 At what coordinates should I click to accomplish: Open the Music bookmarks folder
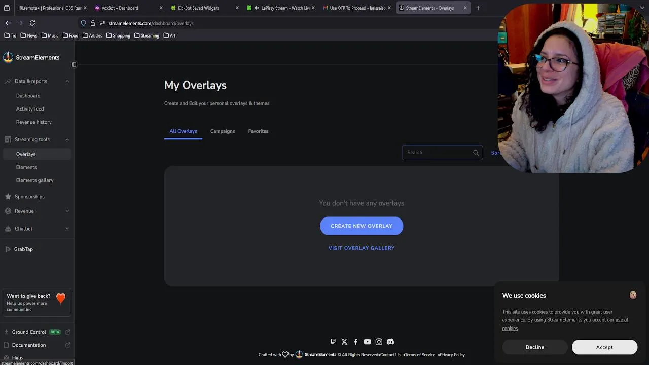[x=50, y=35]
